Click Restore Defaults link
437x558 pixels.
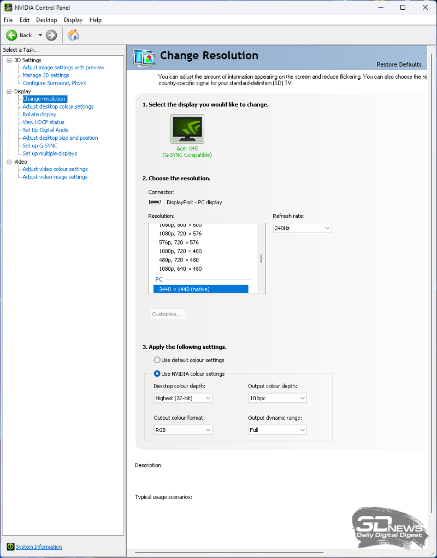tap(399, 64)
